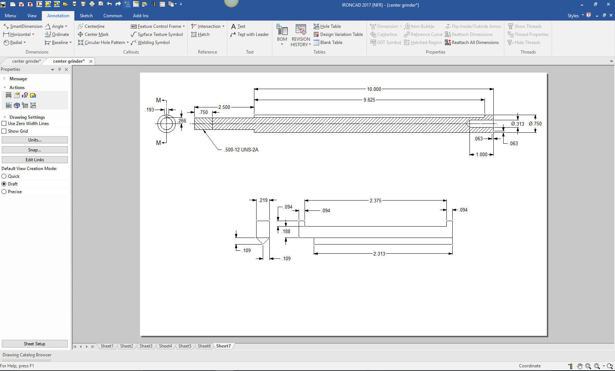
Task: Click Reattach All Dimensions
Action: coord(472,43)
